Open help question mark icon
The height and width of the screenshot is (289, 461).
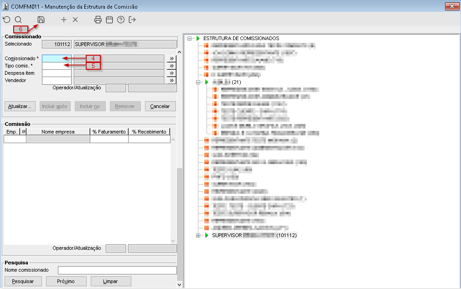(121, 20)
